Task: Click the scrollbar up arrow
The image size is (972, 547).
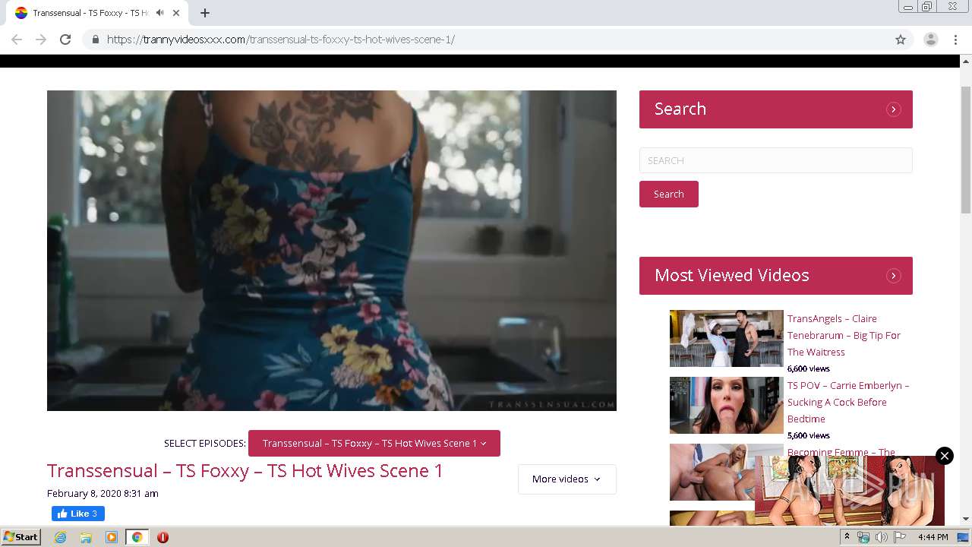Action: tap(966, 61)
